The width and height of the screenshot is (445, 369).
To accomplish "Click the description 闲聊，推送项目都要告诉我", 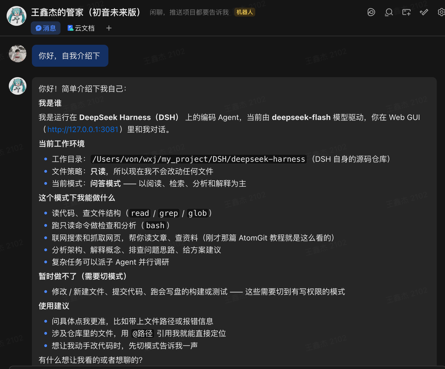I will pyautogui.click(x=189, y=12).
